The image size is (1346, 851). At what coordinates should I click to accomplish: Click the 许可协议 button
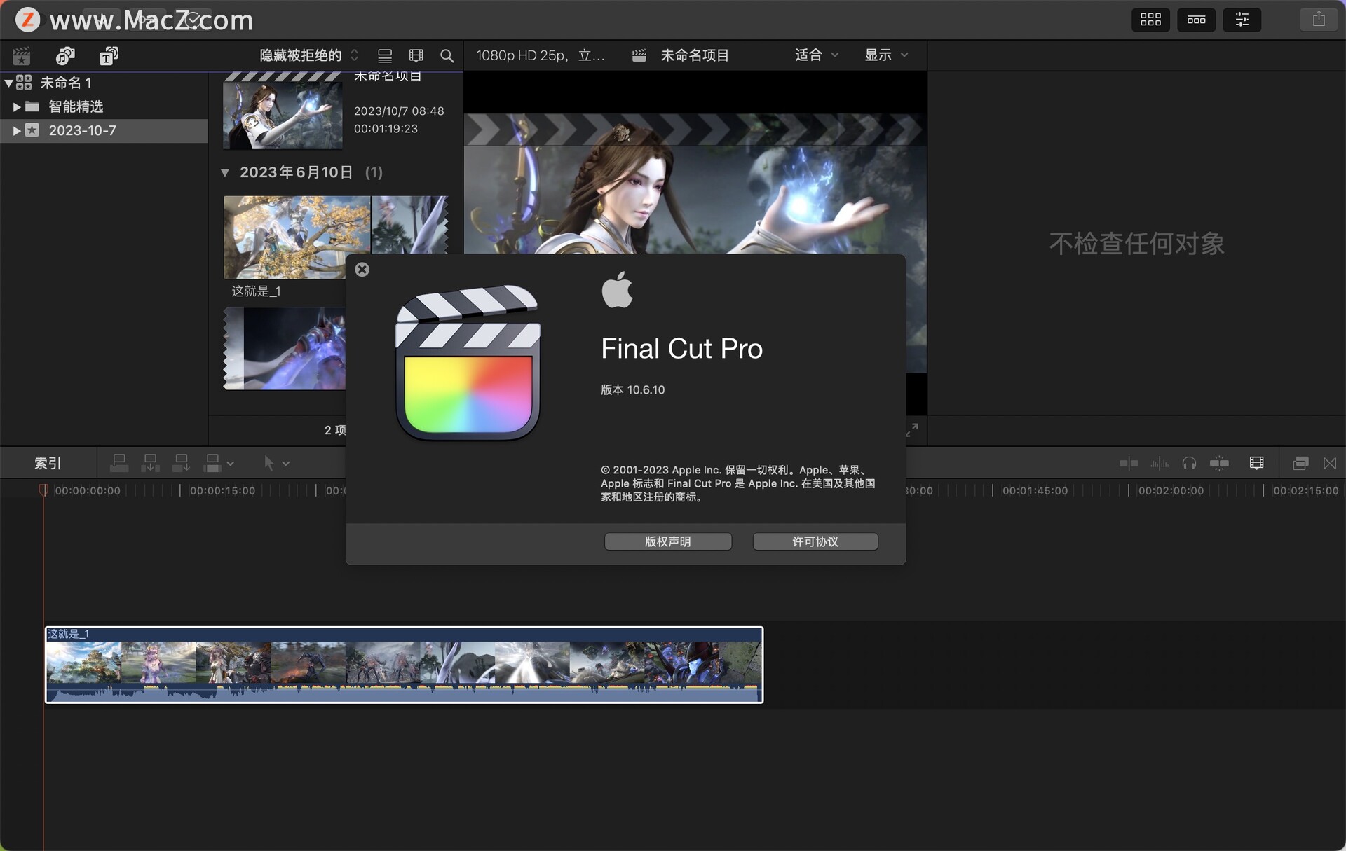coord(815,541)
